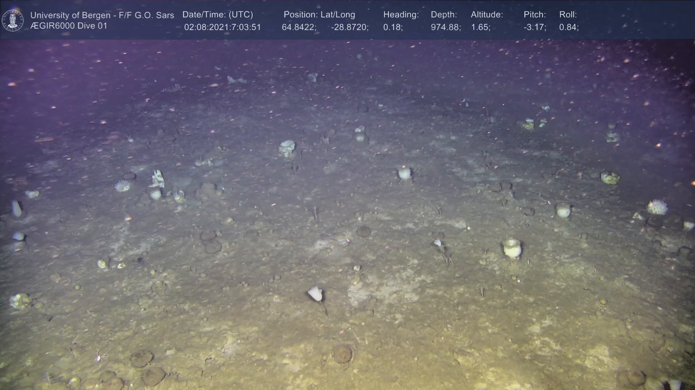Click the white cone-shaped sponge in the foreground

(x=315, y=294)
